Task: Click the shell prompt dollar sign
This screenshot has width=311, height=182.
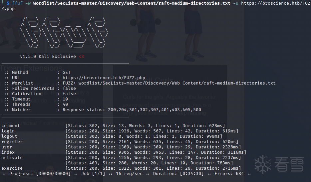Action: pos(8,3)
